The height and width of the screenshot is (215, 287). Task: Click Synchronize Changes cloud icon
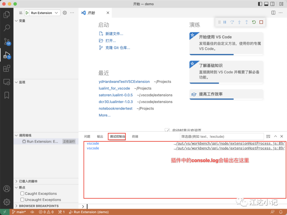32,212
